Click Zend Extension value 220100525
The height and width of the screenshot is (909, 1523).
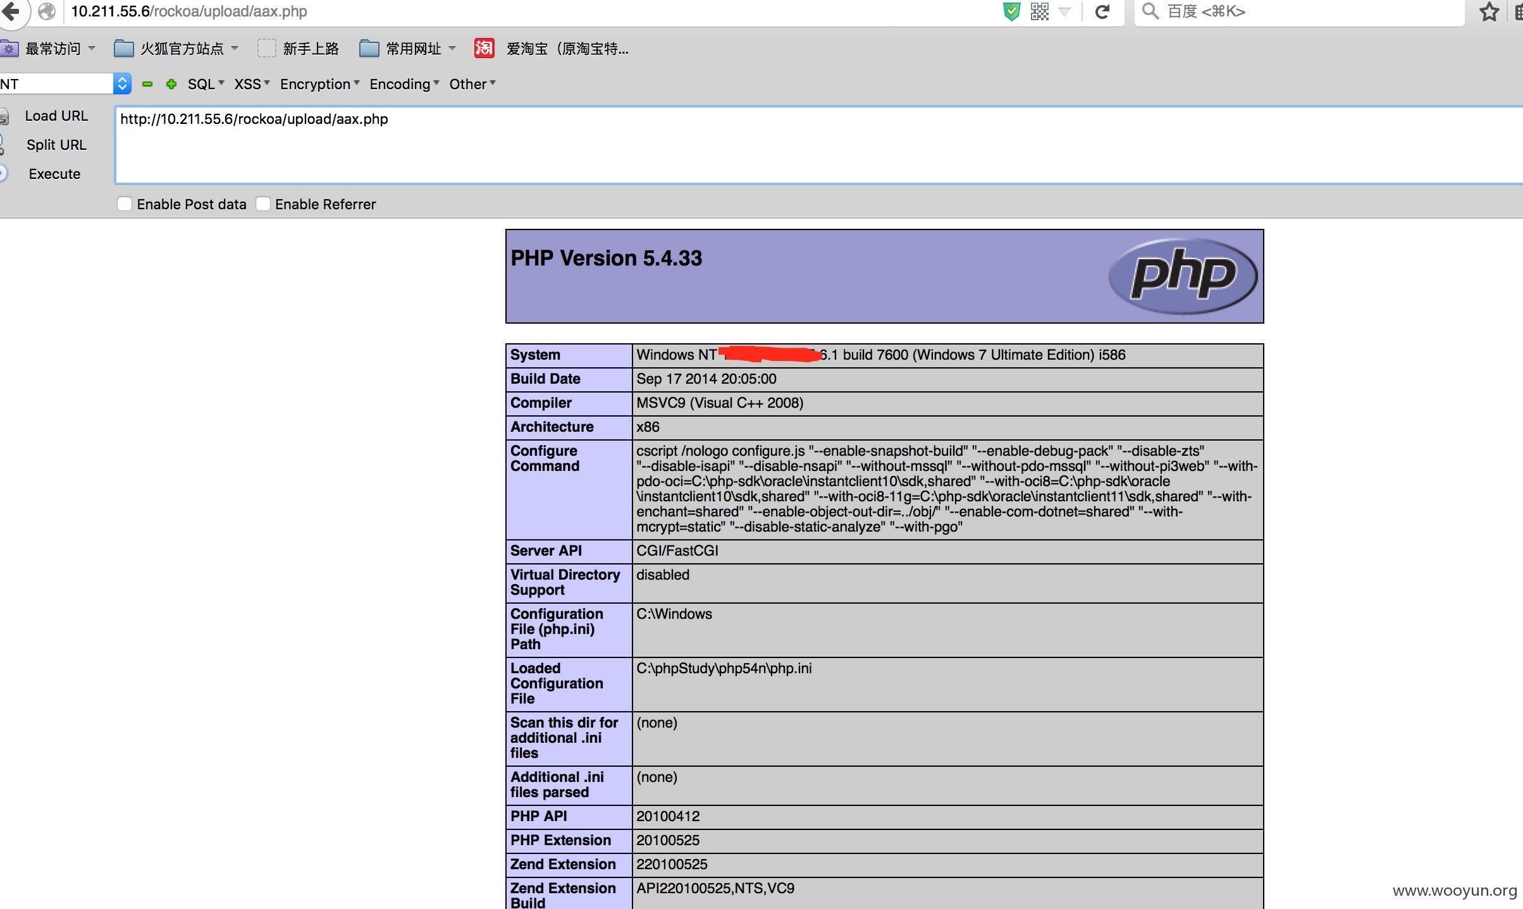[x=672, y=864]
